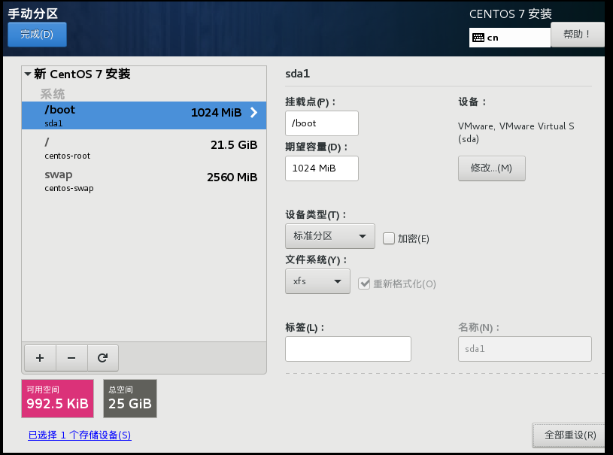613x455 pixels.
Task: Open the 文件系统 xfs dropdown
Action: (317, 281)
